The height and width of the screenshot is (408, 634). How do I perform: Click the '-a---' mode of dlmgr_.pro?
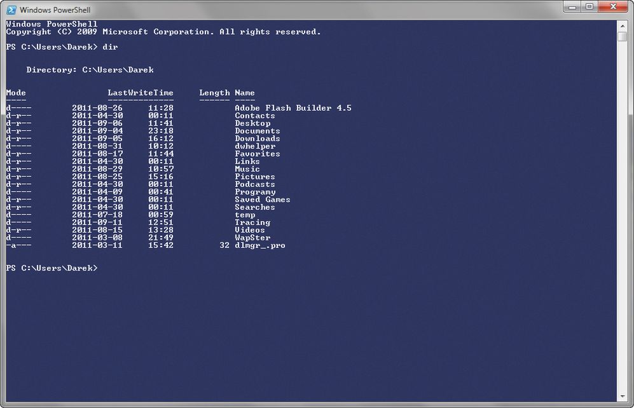tap(18, 245)
